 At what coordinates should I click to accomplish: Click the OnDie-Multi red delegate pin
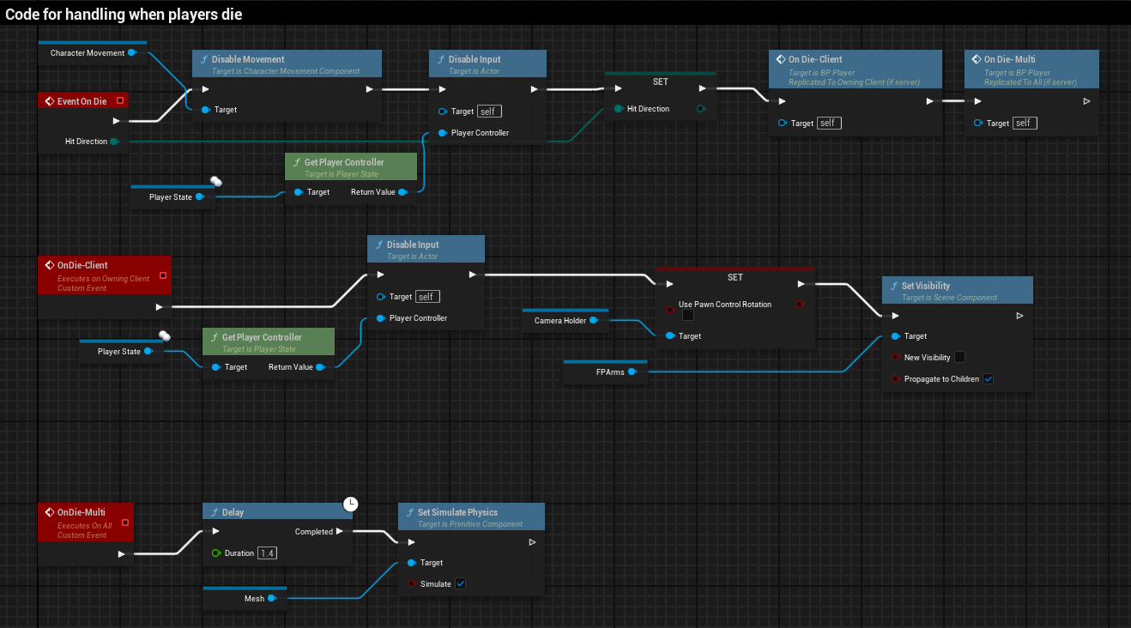(125, 522)
